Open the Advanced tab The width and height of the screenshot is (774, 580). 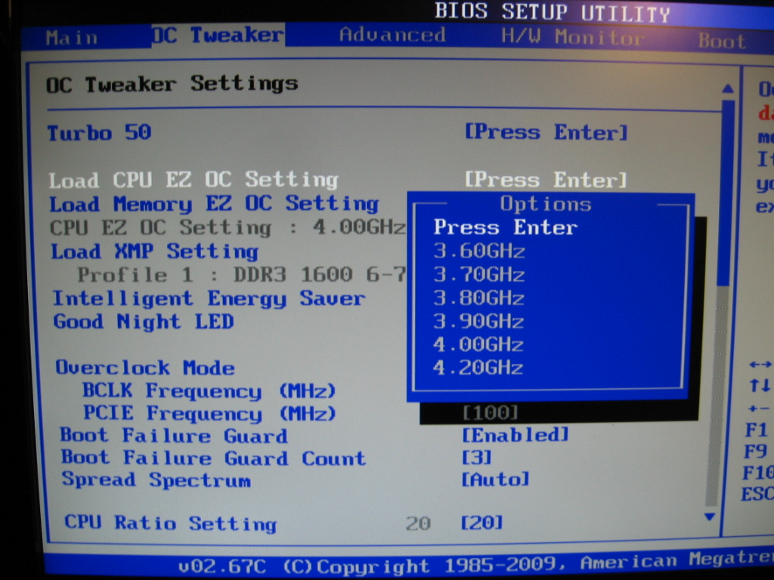click(x=392, y=35)
